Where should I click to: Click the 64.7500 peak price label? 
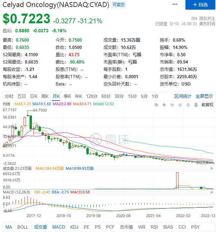click(40, 110)
